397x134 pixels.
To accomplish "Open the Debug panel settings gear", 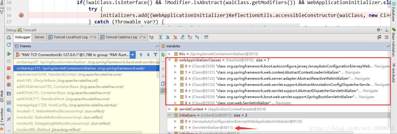I will tap(379, 30).
